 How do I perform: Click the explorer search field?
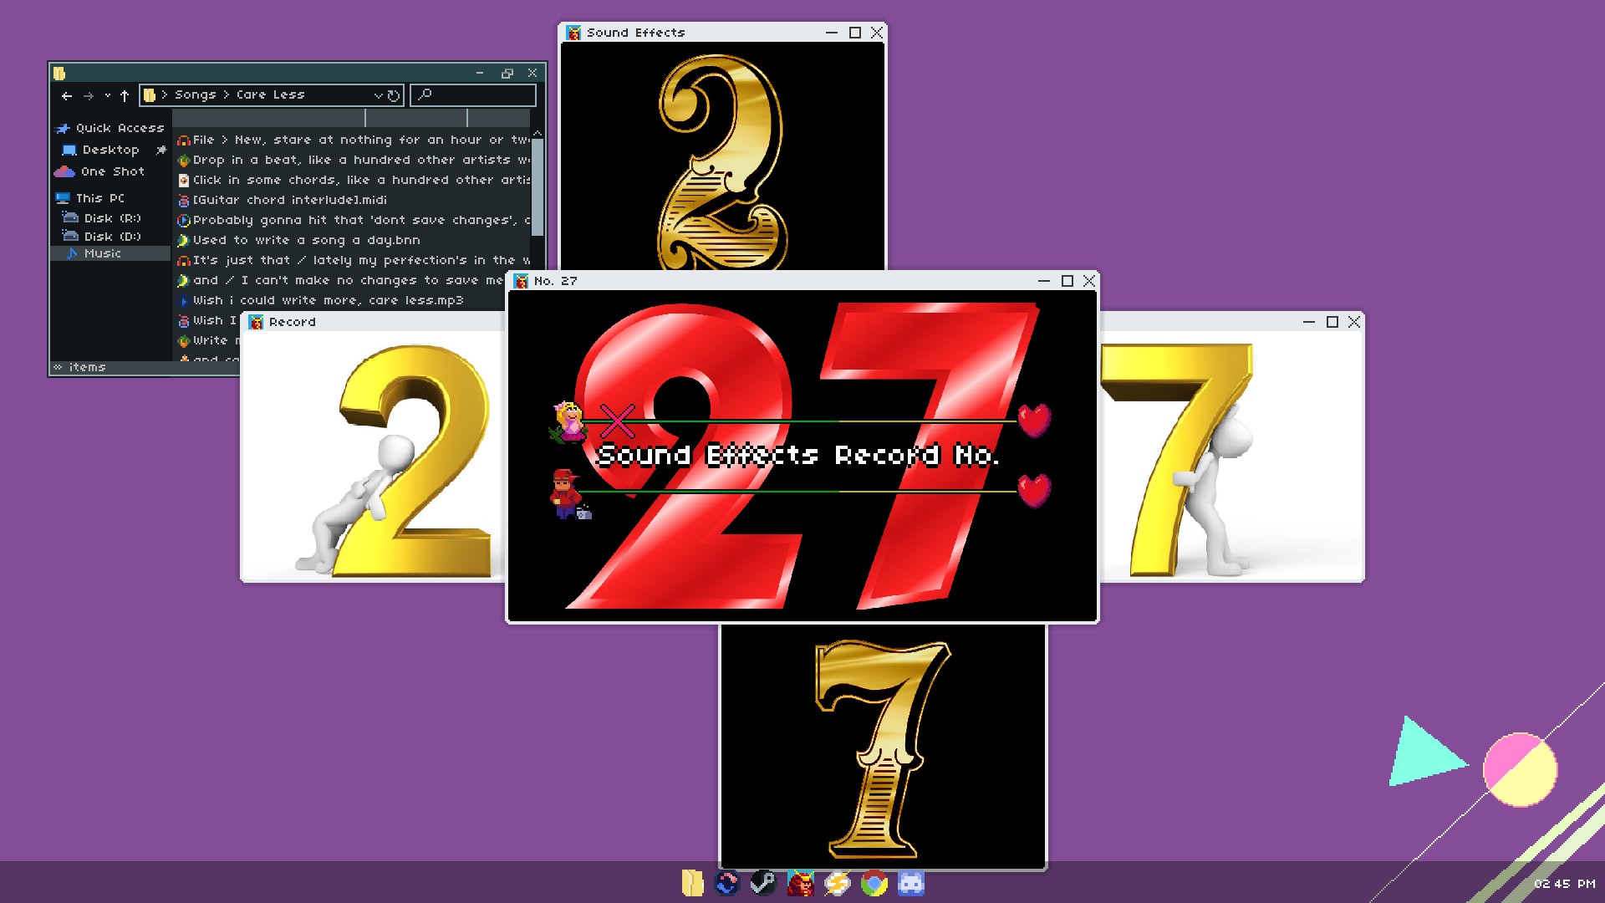tap(473, 95)
